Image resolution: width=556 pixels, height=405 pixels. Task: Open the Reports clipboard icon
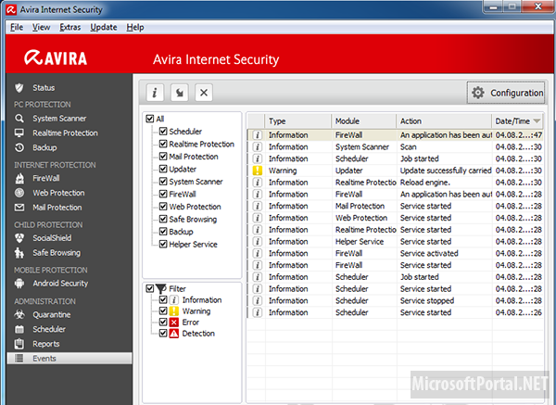pos(19,344)
